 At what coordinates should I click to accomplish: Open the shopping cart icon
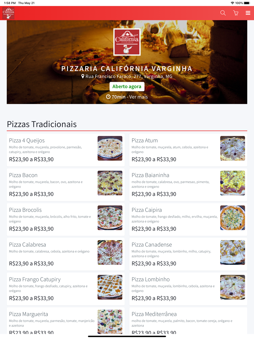click(x=236, y=13)
